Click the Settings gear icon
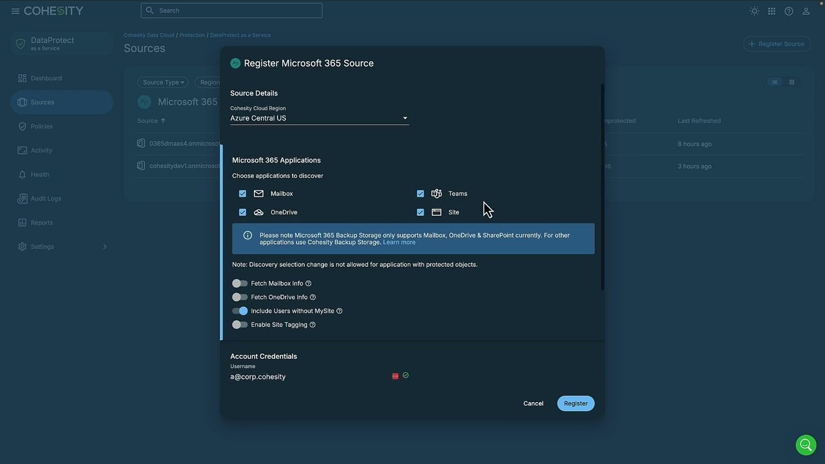 (x=23, y=247)
